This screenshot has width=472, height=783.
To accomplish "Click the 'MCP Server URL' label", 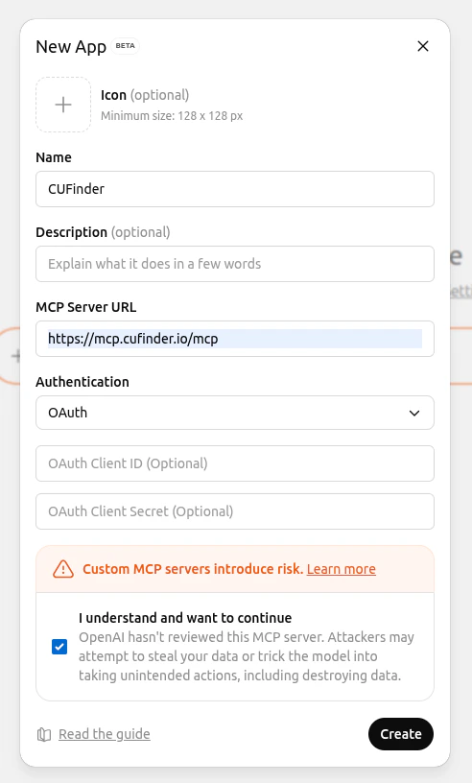I will pyautogui.click(x=86, y=307).
